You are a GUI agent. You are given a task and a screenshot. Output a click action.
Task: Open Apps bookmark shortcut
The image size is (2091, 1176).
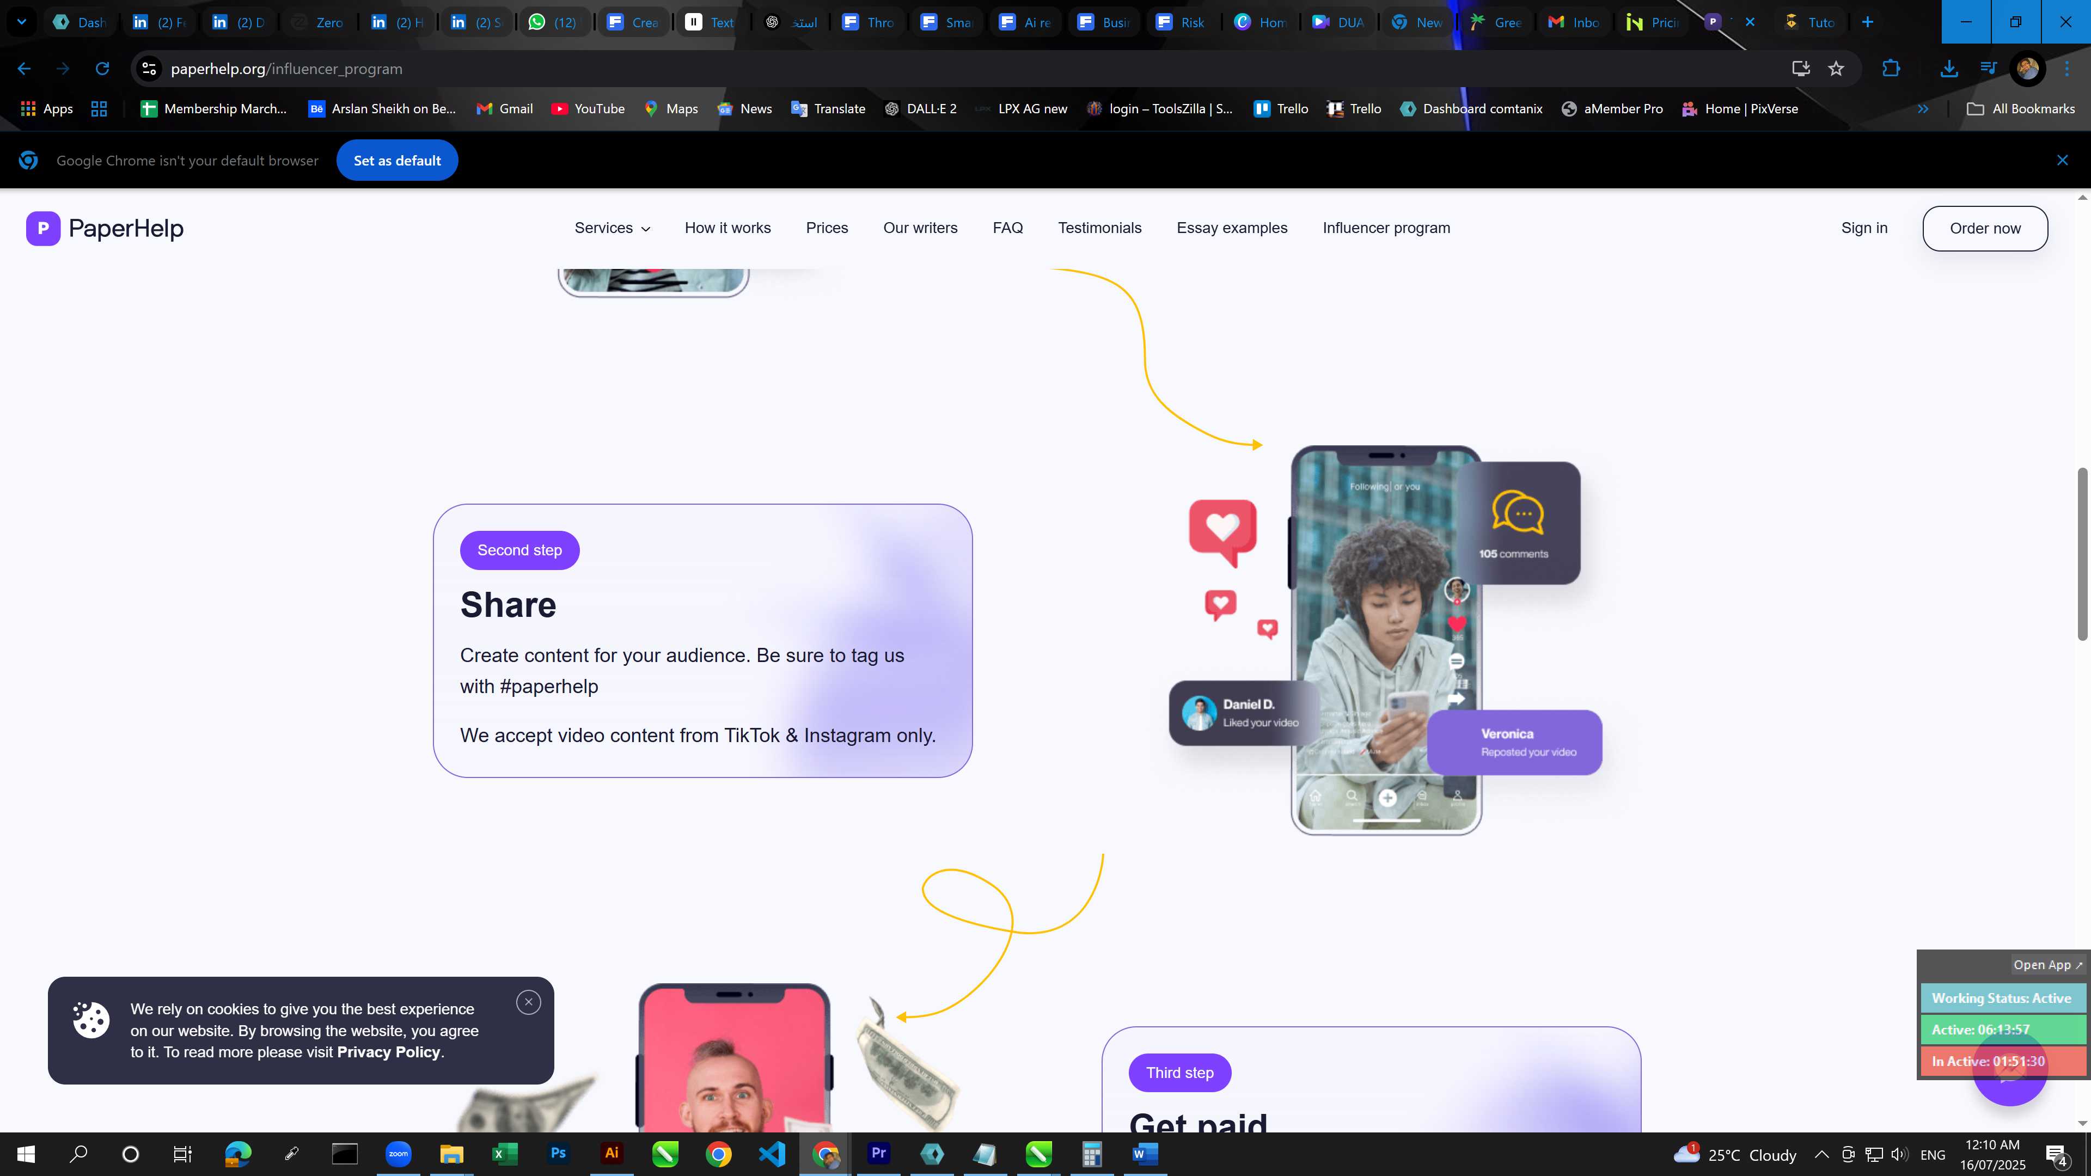(x=46, y=109)
